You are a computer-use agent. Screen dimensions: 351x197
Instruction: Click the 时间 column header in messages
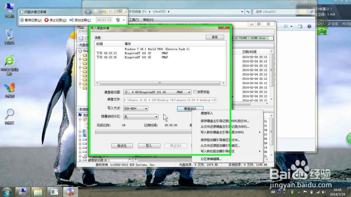coord(100,44)
